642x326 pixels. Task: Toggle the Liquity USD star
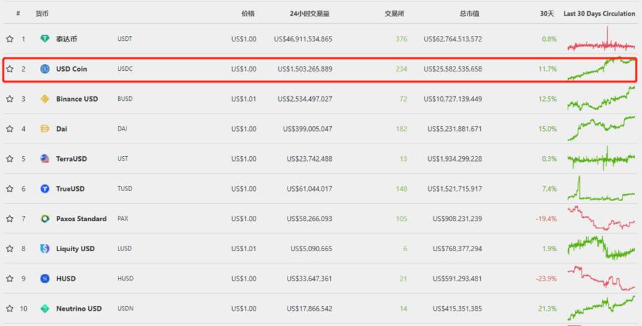click(x=10, y=249)
